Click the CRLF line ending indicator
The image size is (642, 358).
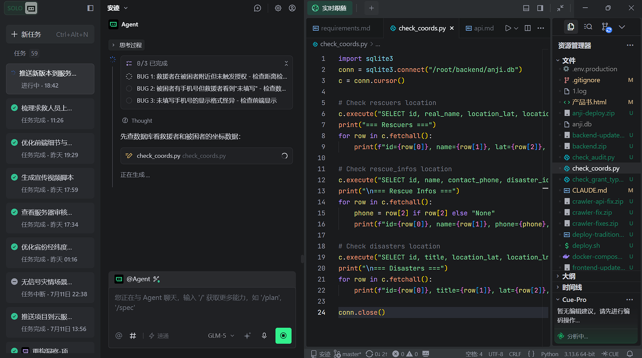(515, 354)
